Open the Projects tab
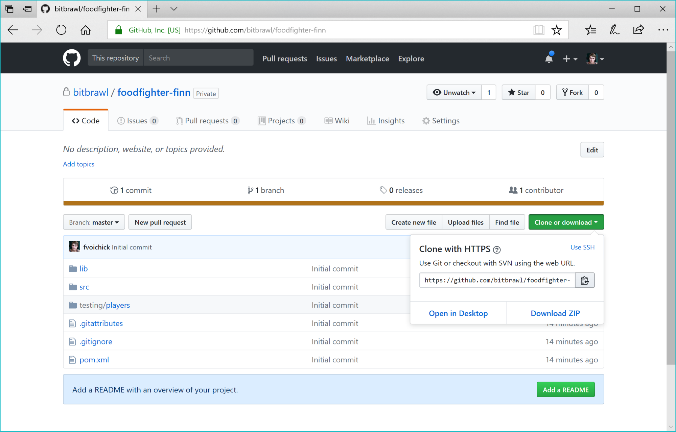The width and height of the screenshot is (676, 432). point(282,121)
